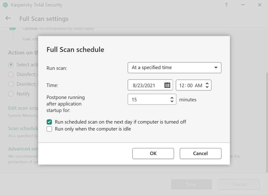Screen dimensions: 268x195
Task: Open the Run scan dropdown
Action: (174, 68)
